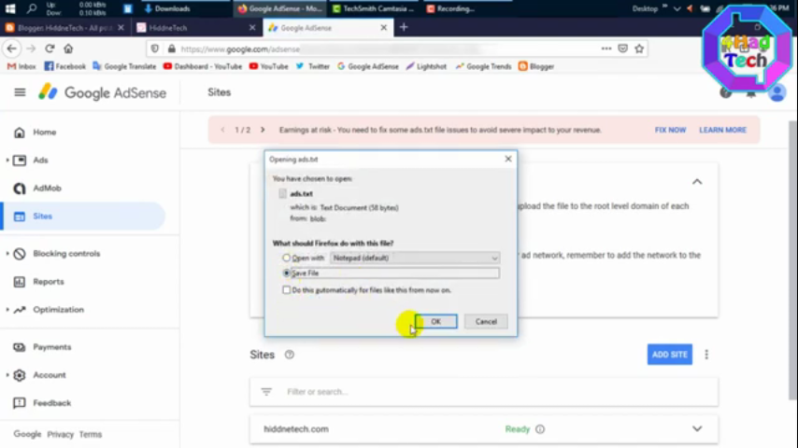The width and height of the screenshot is (798, 448).
Task: Click the ADD SITE button
Action: point(670,355)
